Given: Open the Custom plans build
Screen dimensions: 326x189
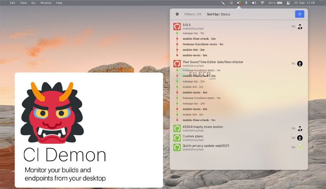Looking at the screenshot, I should 193,136.
